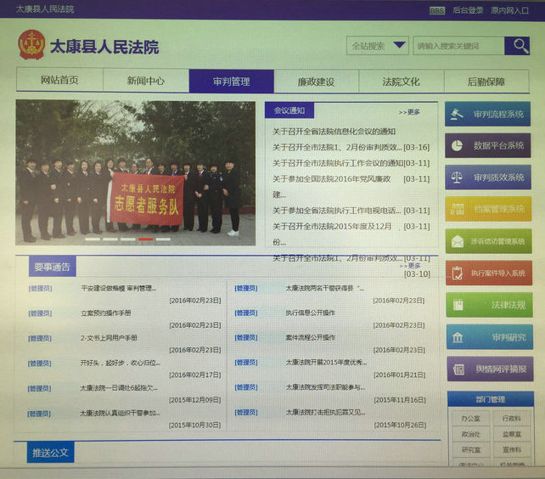545x479 pixels.
Task: Click the date [2016年02月17日]
Action: pyautogui.click(x=195, y=375)
